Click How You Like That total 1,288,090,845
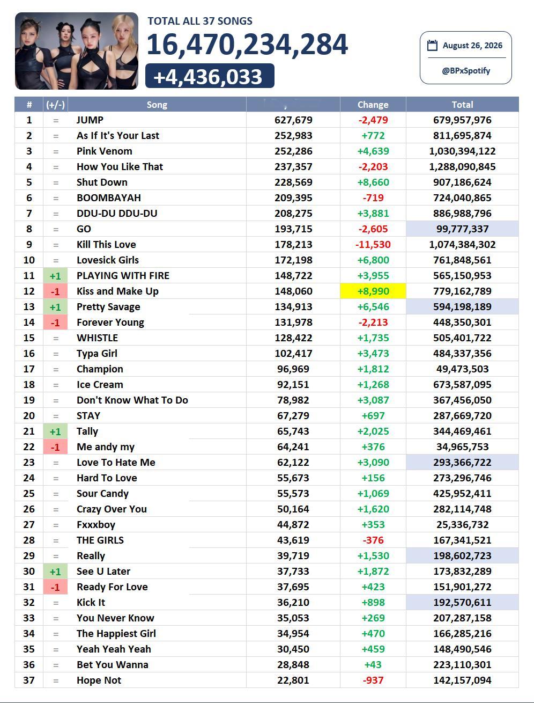The image size is (534, 703). 462,167
